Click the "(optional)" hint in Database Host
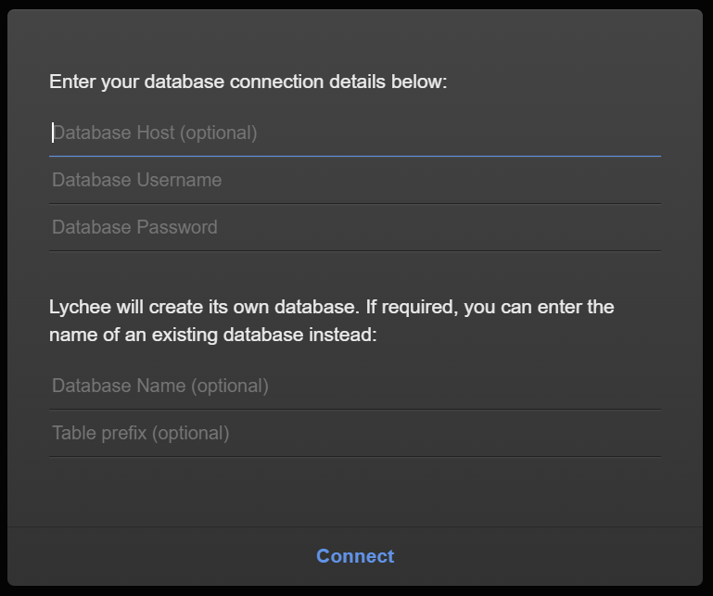 coord(218,133)
